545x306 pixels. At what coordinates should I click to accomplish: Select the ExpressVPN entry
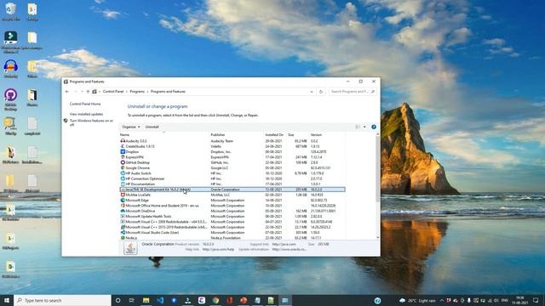coord(232,157)
